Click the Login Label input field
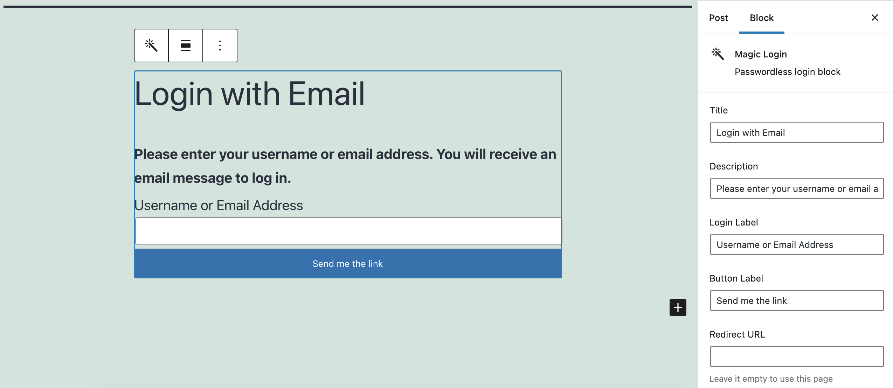893x388 pixels. [x=797, y=244]
